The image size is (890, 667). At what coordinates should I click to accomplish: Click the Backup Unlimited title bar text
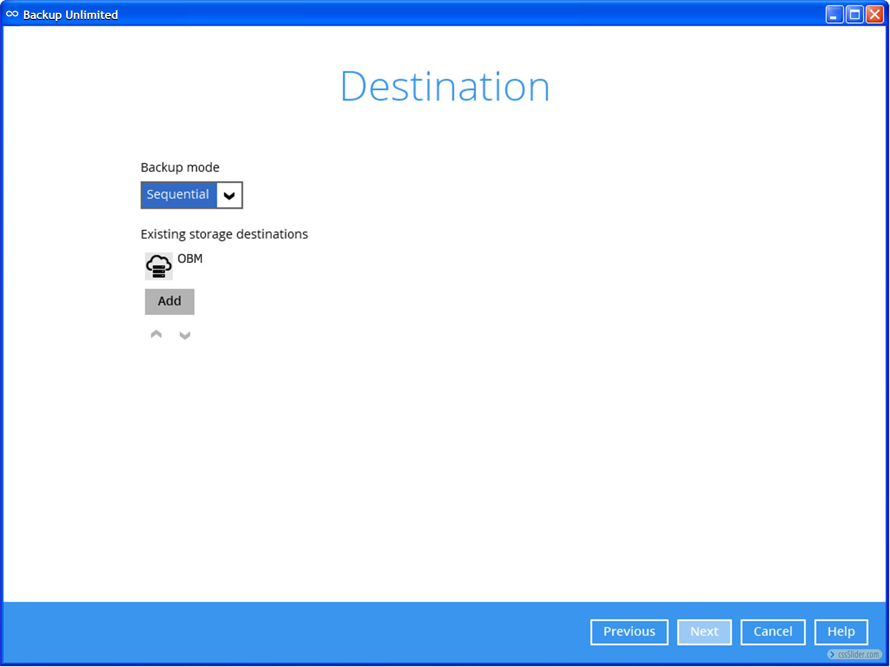coord(71,15)
